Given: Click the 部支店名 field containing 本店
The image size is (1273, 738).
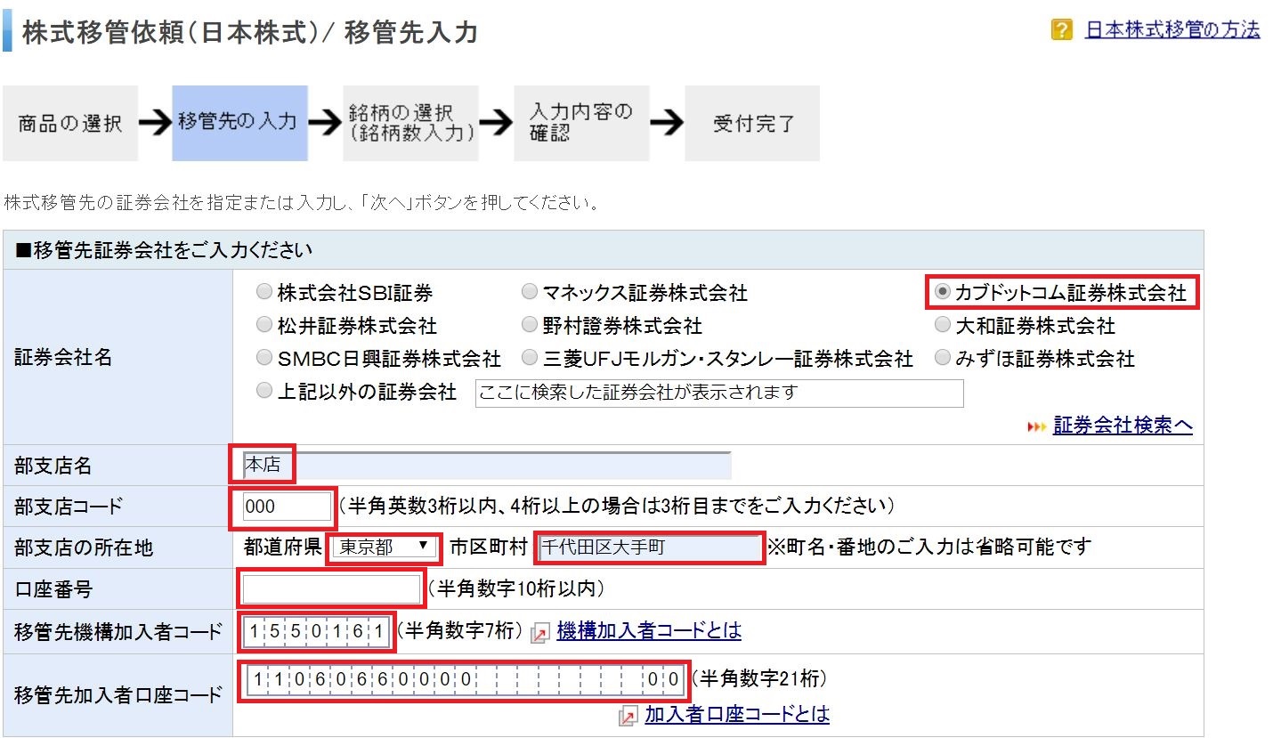Looking at the screenshot, I should pos(487,465).
